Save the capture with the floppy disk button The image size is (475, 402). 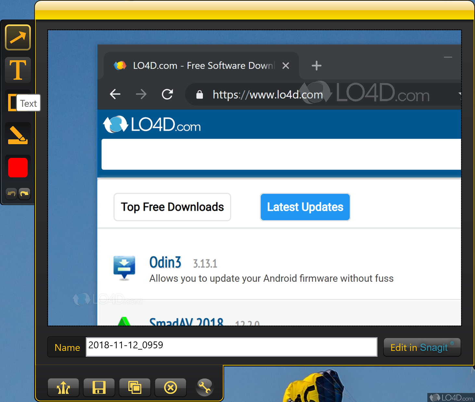[x=99, y=388]
